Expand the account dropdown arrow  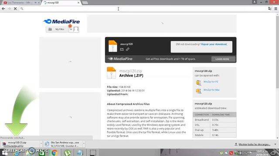pos(71,29)
